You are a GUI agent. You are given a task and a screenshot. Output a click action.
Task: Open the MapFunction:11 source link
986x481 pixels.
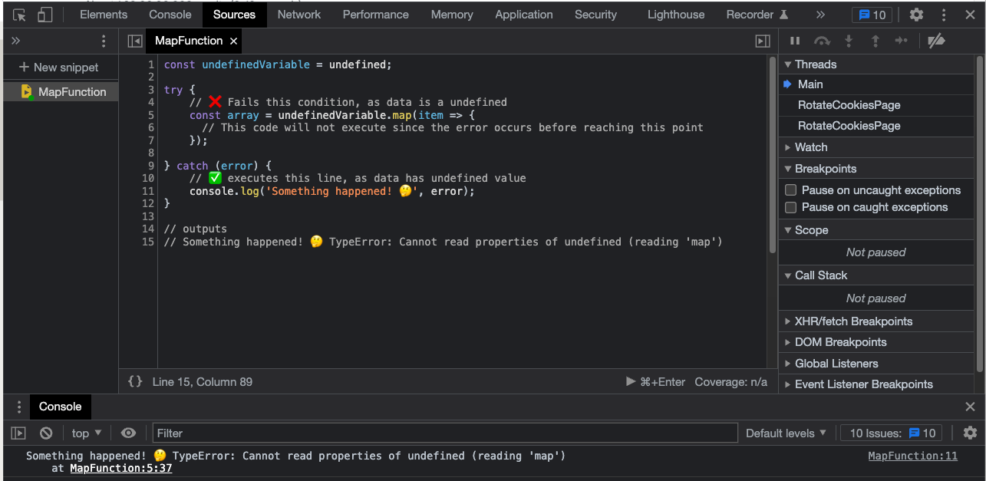912,456
